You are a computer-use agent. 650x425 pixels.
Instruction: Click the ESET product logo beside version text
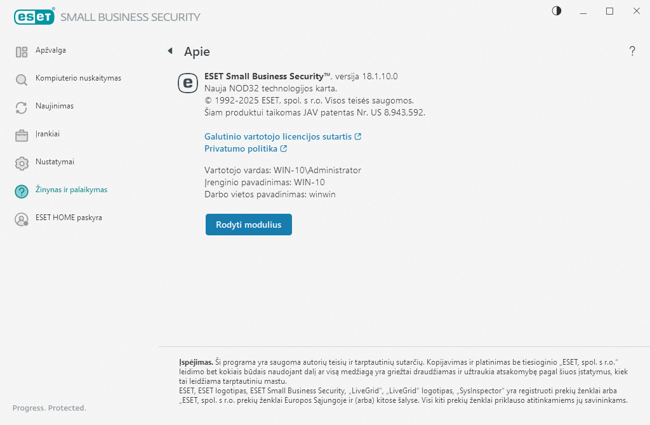pos(187,82)
